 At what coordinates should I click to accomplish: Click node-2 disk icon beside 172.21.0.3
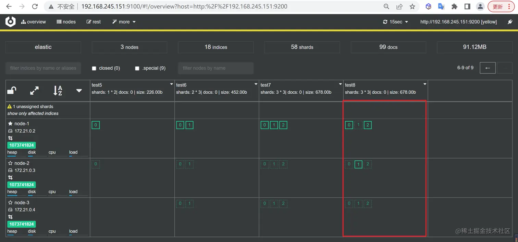pyautogui.click(x=10, y=170)
